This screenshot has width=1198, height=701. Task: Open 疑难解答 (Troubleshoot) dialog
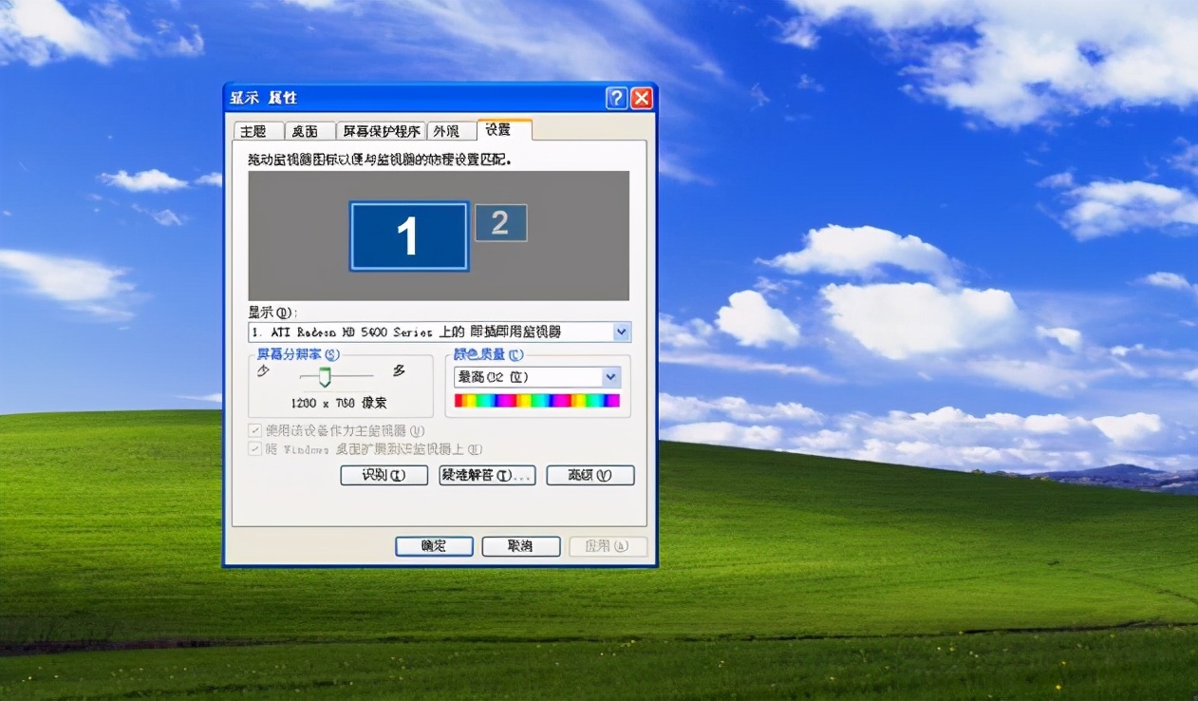(x=487, y=475)
